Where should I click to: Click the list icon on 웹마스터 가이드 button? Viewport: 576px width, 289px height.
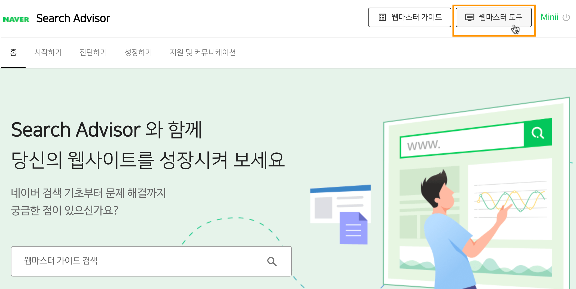coord(382,17)
